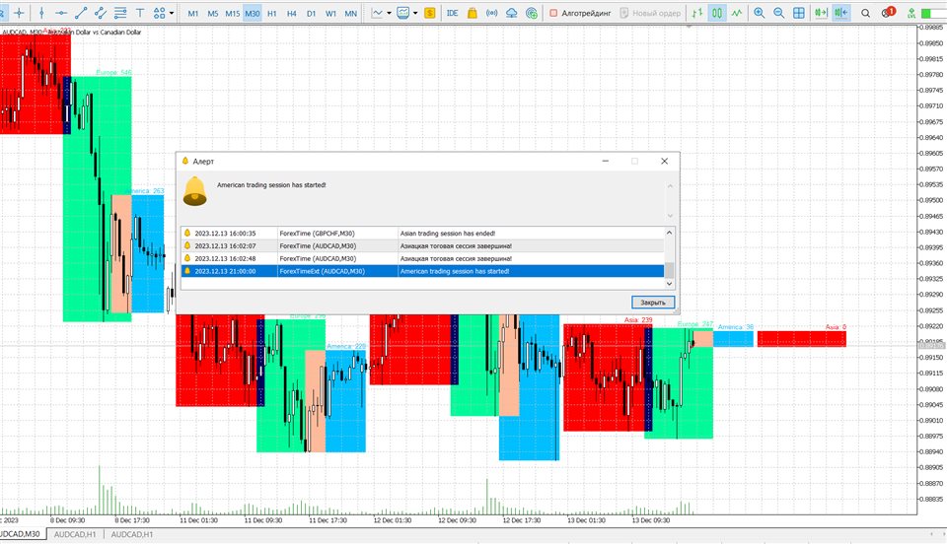The width and height of the screenshot is (947, 544).
Task: Click the America: 263 session label
Action: pos(145,190)
